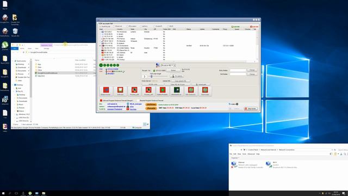Open the File tab in File Explorer
Viewport: 348px width, 196px height.
[x=15, y=48]
